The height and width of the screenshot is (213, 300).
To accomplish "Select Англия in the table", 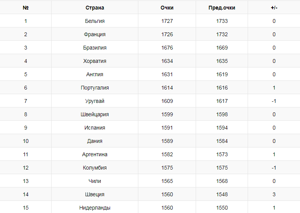I will (95, 74).
